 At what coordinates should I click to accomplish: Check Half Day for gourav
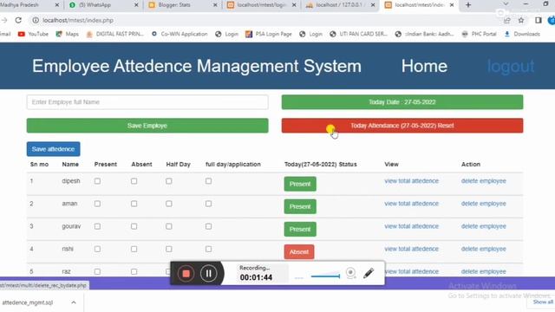[169, 226]
